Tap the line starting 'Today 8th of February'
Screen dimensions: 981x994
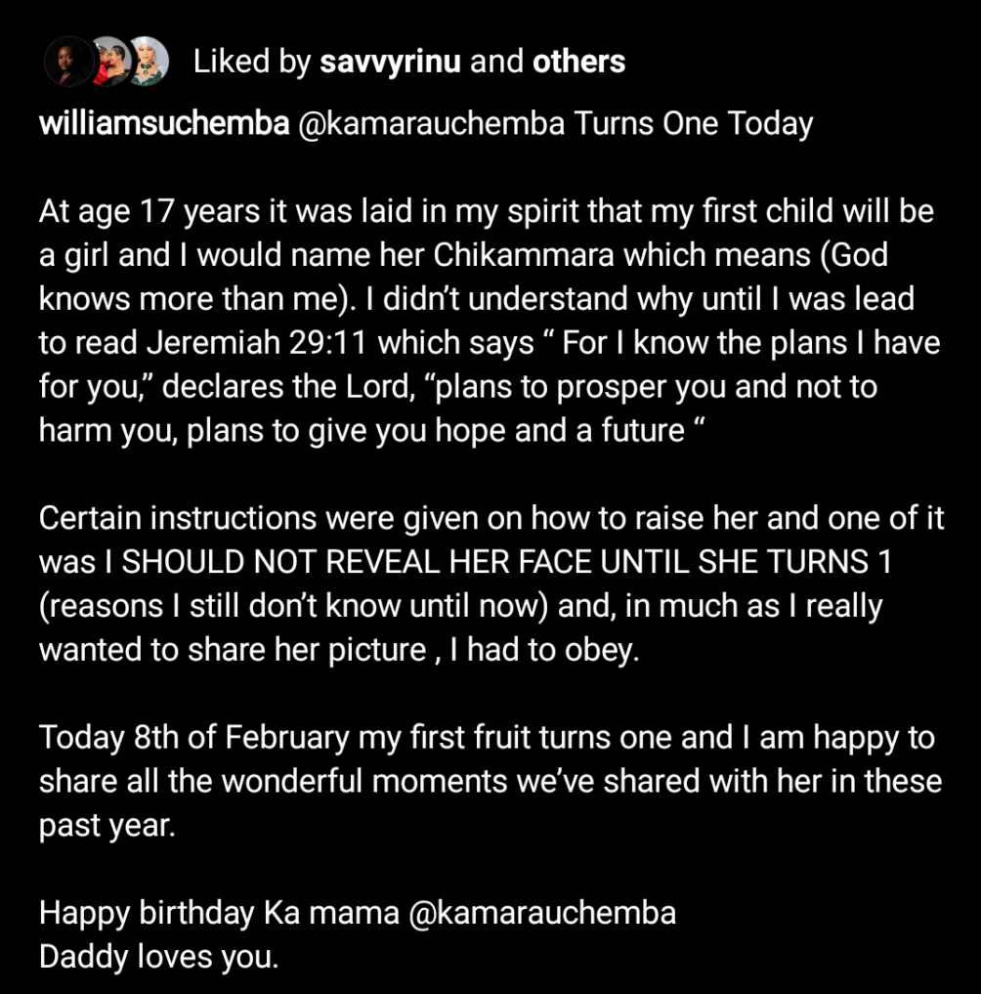pyautogui.click(x=487, y=738)
